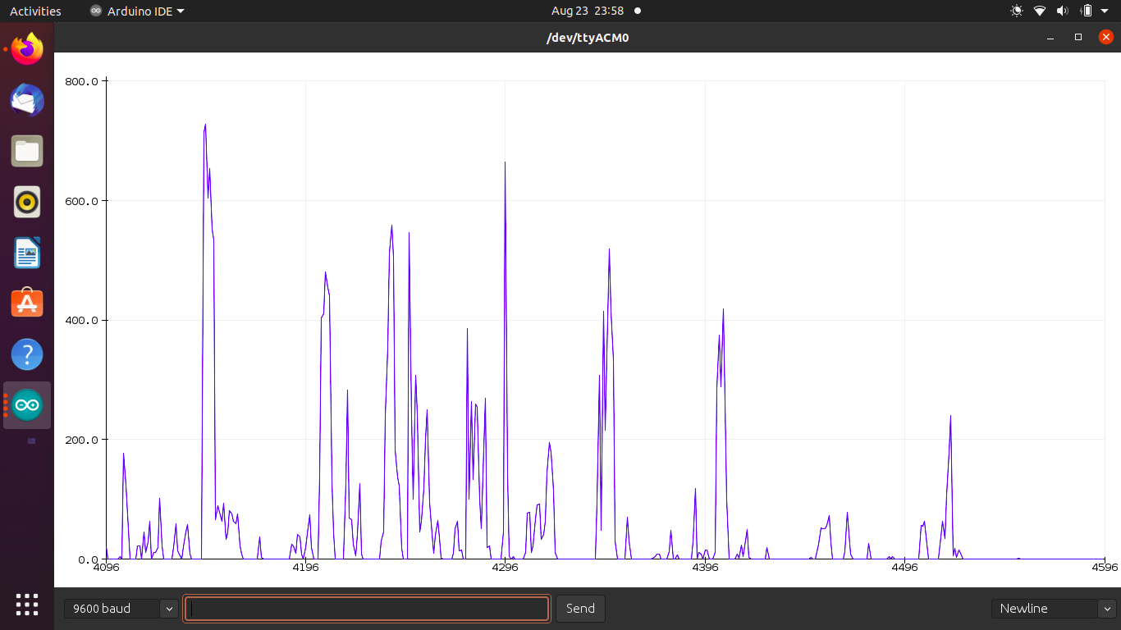The image size is (1121, 630).
Task: Open Rhythmbox music player icon
Action: 27,202
